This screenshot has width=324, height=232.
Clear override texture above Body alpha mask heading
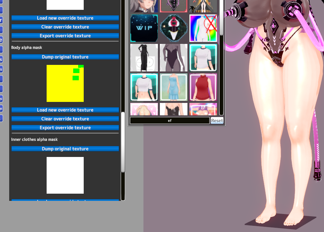coord(65,27)
